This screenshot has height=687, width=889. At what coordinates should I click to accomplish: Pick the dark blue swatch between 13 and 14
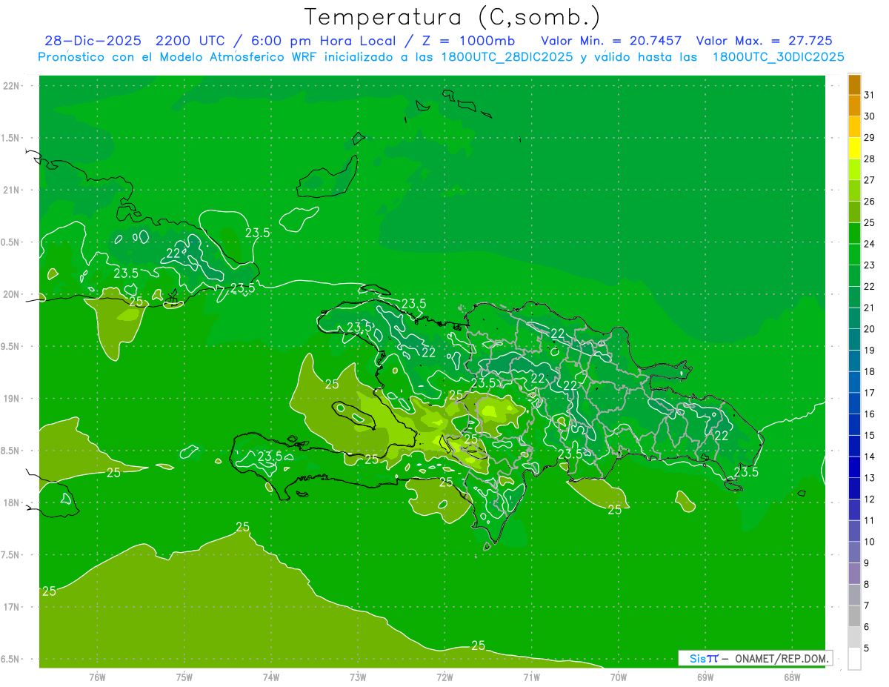coord(854,468)
